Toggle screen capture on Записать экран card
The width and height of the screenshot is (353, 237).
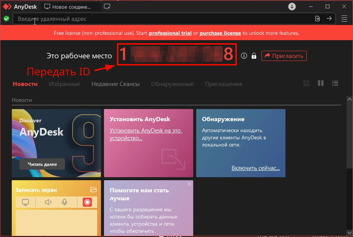tap(25, 202)
